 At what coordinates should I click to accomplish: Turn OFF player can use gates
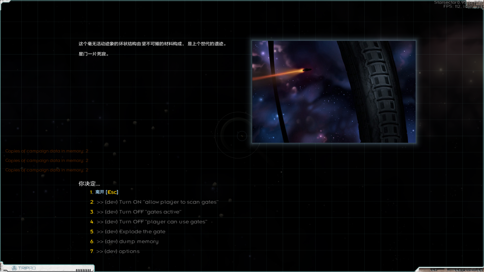click(x=152, y=222)
